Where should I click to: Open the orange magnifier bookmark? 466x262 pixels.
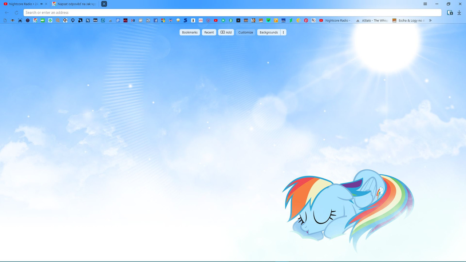pyautogui.click(x=58, y=20)
